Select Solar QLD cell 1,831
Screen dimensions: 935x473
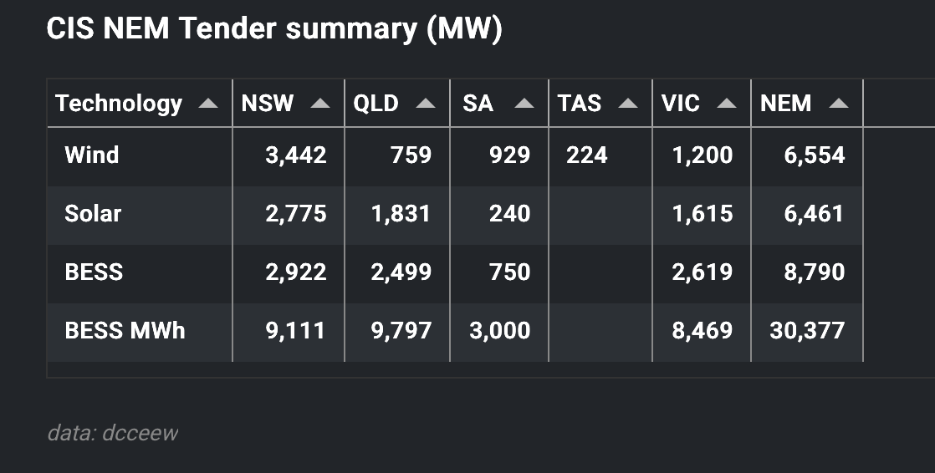[x=401, y=214]
